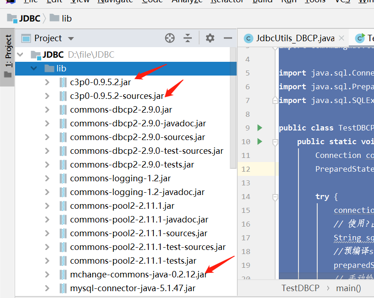Select the lib folder in tree

coord(126,69)
